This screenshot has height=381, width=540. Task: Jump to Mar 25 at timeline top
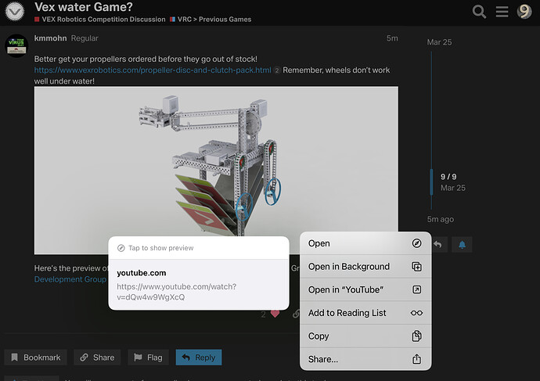point(439,42)
